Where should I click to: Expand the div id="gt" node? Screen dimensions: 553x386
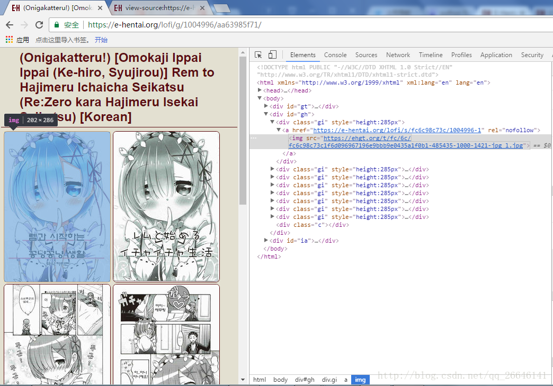pyautogui.click(x=266, y=106)
